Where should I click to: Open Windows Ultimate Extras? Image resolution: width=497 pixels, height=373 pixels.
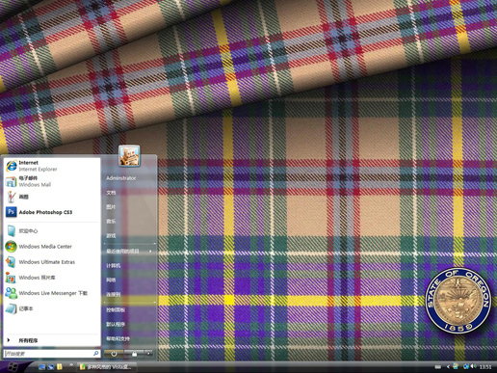(x=52, y=262)
